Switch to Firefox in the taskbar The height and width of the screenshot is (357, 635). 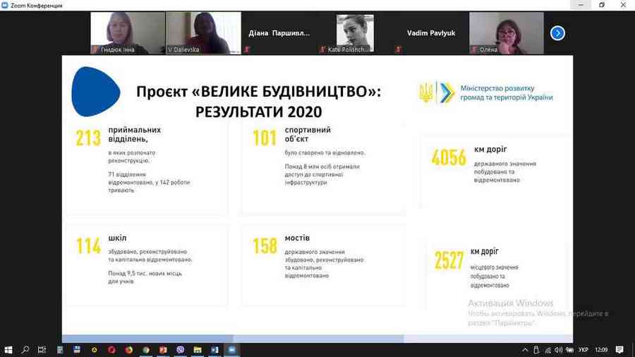(129, 349)
